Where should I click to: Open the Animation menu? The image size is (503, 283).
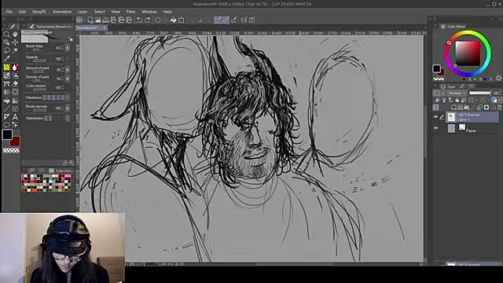point(62,12)
